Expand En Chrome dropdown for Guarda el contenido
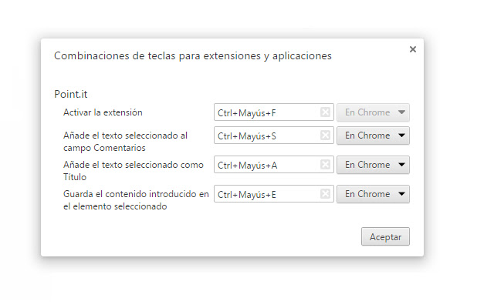This screenshot has height=308, width=494. coord(373,194)
